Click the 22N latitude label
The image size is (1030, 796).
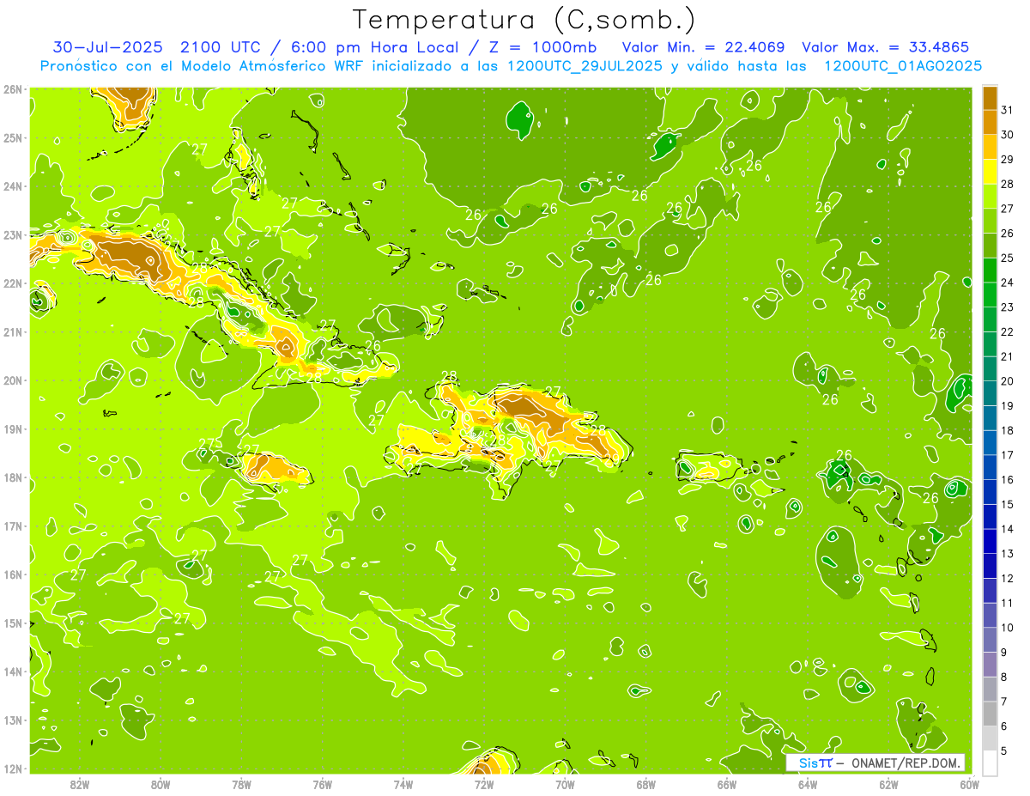pyautogui.click(x=13, y=283)
